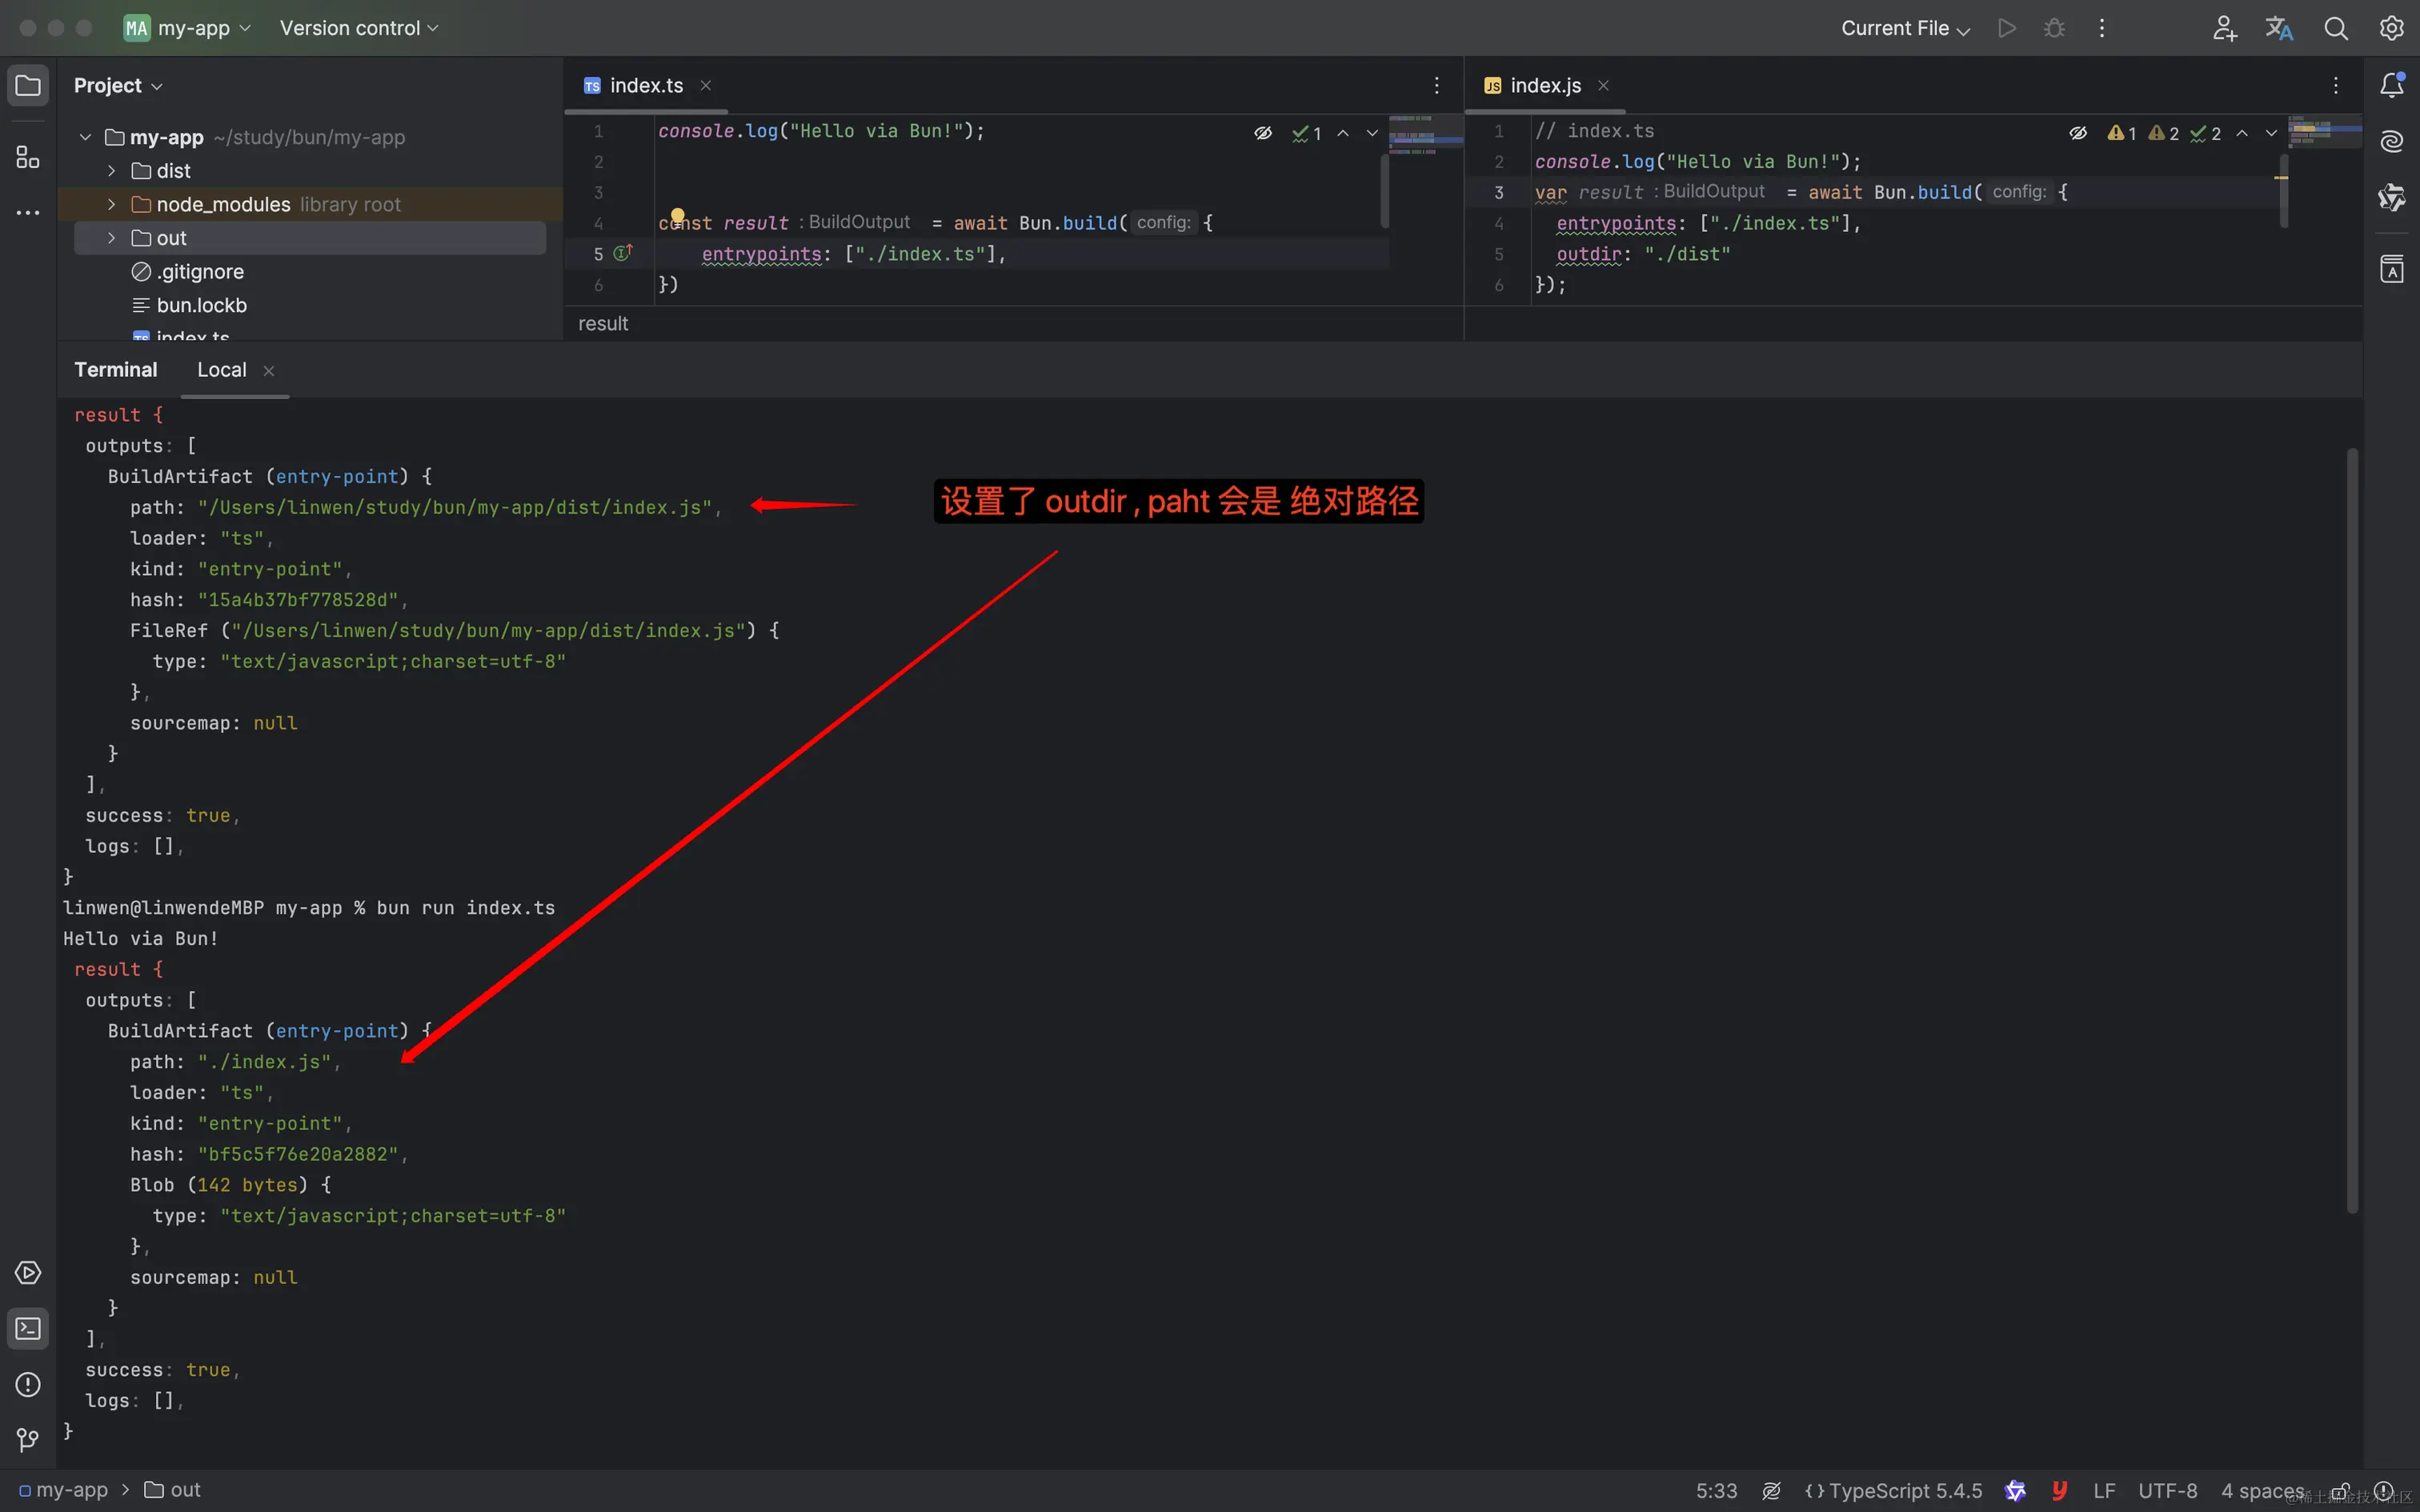Select the .gitignore file

(x=187, y=272)
